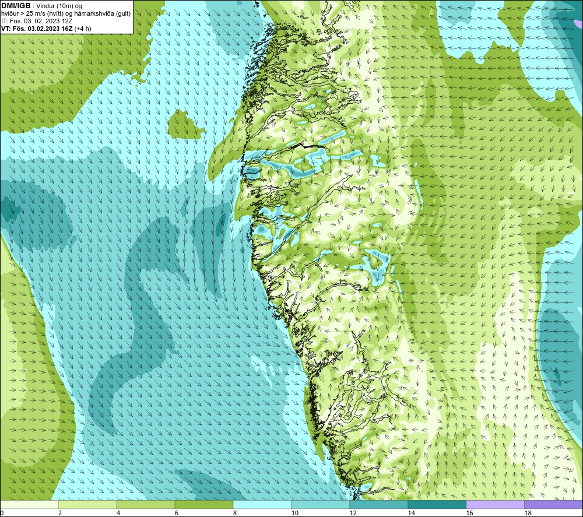
Task: Select the medium green 4–6 m/s color swatch
Action: (x=146, y=504)
